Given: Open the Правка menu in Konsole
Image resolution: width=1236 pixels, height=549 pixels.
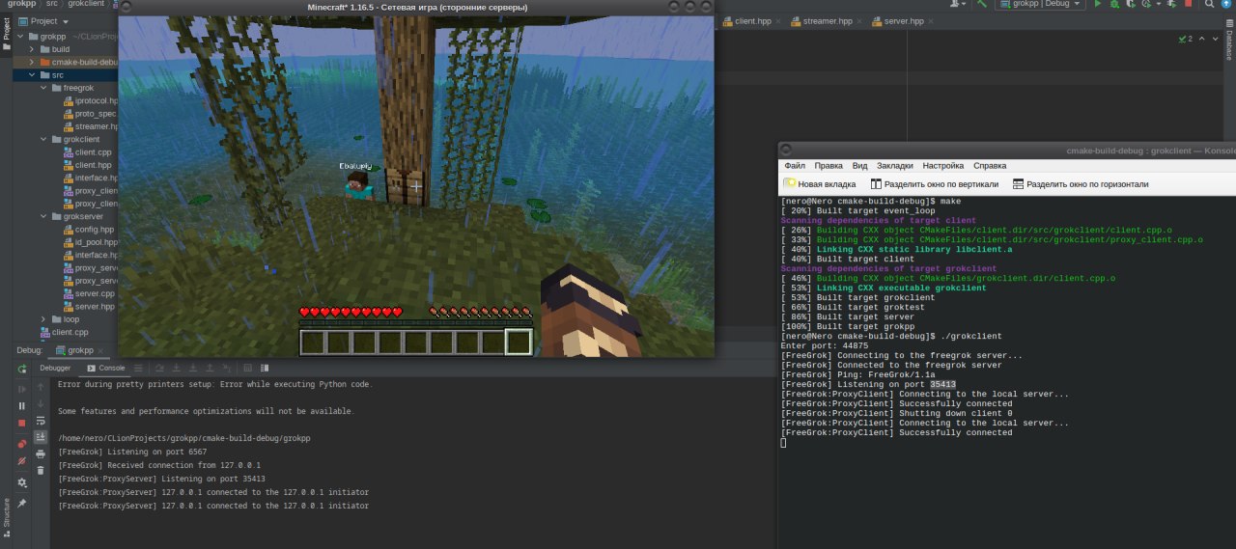Looking at the screenshot, I should [x=829, y=166].
